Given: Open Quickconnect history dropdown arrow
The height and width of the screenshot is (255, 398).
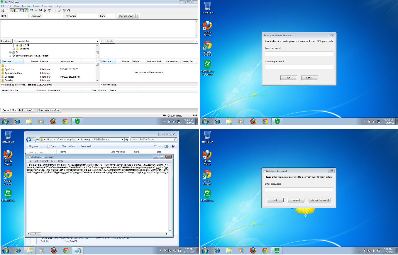Looking at the screenshot, I should [137, 16].
